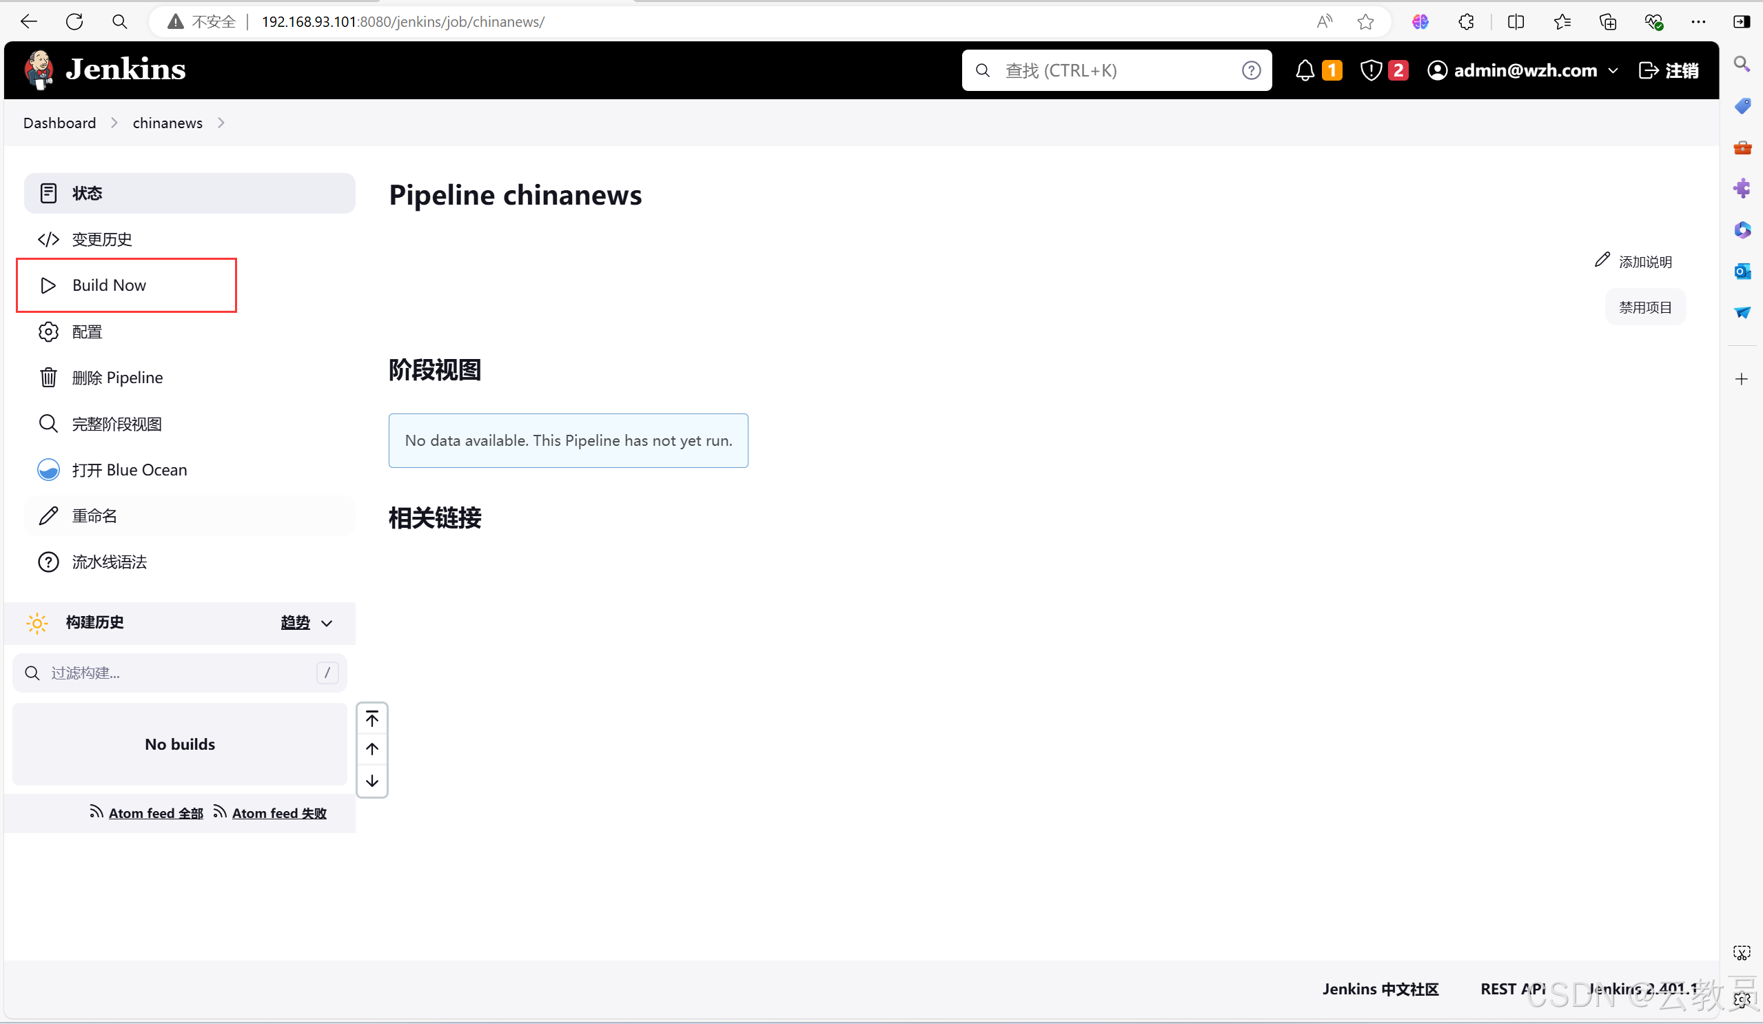Open REST API footer link
This screenshot has width=1763, height=1024.
[x=1514, y=989]
